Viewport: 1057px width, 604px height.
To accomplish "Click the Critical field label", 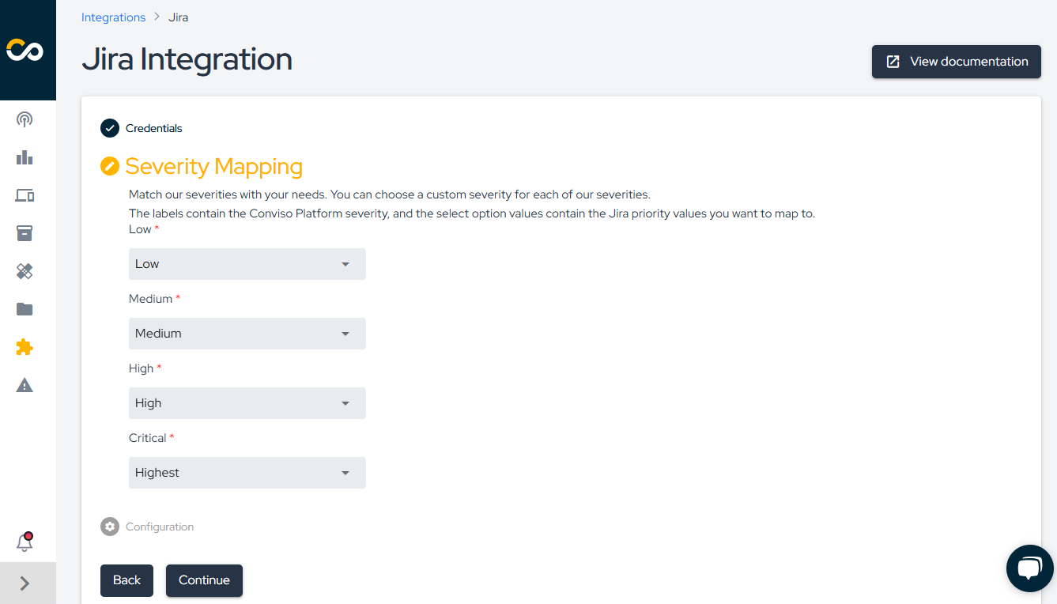I will (148, 438).
